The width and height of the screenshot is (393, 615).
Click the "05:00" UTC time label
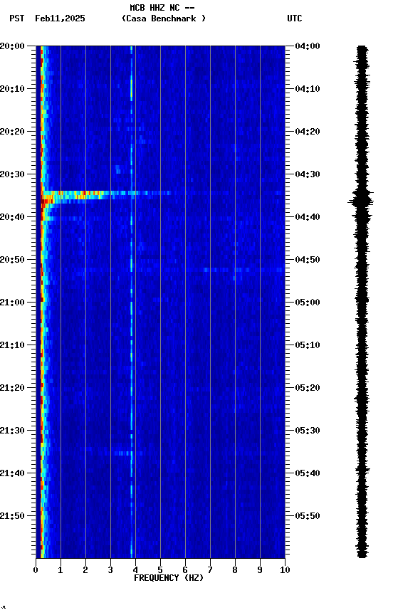pos(308,303)
